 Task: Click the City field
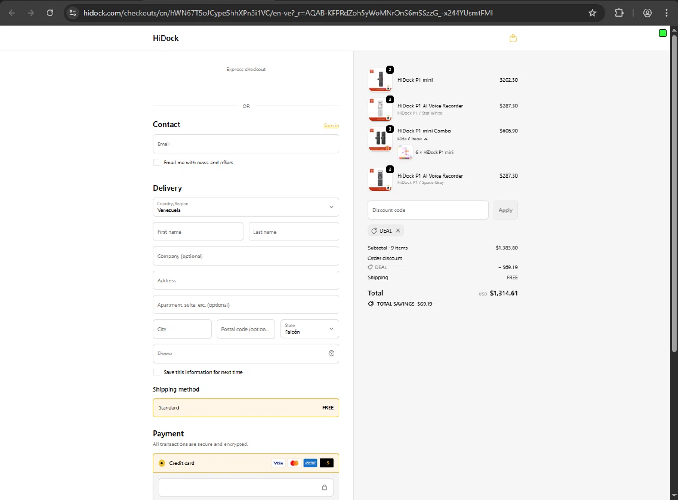[182, 329]
